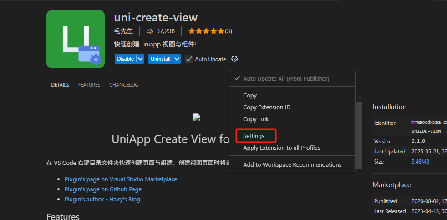Select Apply Extension to all Profiles
The image size is (447, 220).
pos(292,148)
